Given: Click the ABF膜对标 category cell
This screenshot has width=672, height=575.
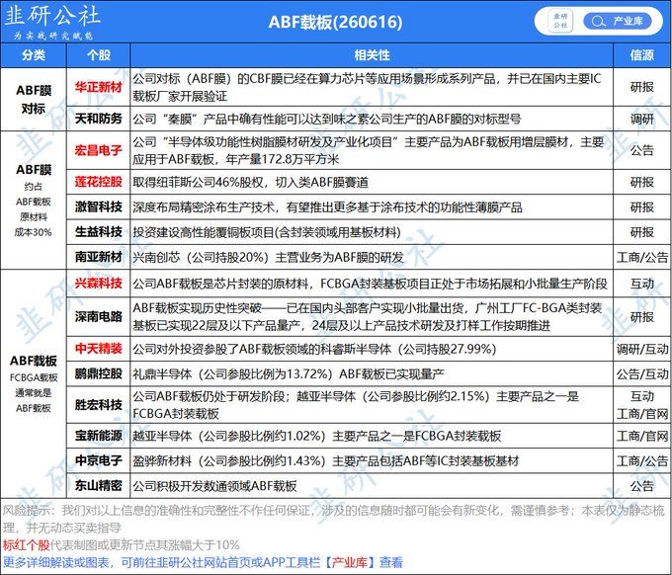Looking at the screenshot, I should coord(34,100).
